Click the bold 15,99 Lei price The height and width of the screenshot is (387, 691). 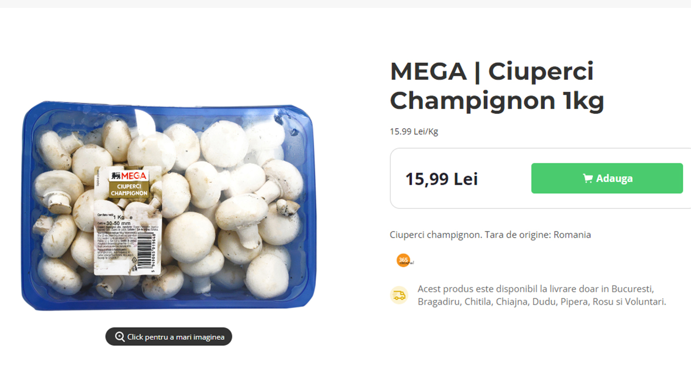click(x=442, y=179)
